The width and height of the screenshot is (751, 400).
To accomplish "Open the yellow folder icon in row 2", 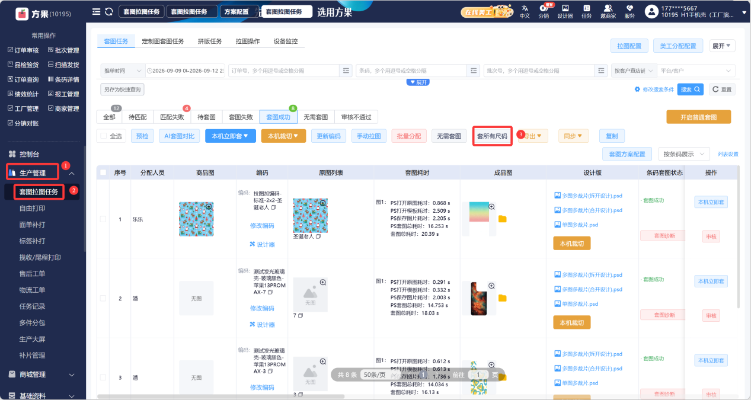I will point(503,298).
